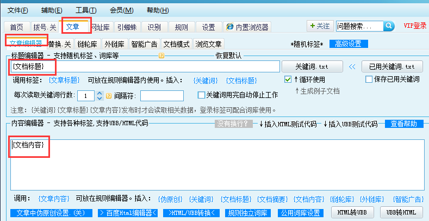Insert the {伪原创} tag link

(170, 199)
